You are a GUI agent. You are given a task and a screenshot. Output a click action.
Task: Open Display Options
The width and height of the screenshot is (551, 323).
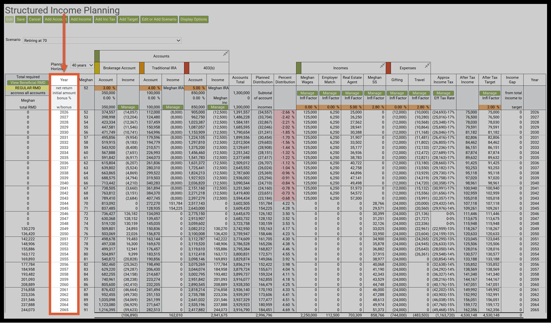pyautogui.click(x=193, y=19)
